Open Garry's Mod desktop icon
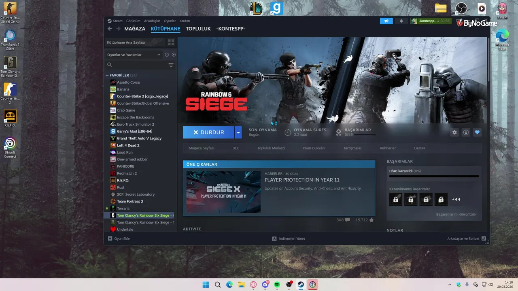This screenshot has width=518, height=291. 277,8
